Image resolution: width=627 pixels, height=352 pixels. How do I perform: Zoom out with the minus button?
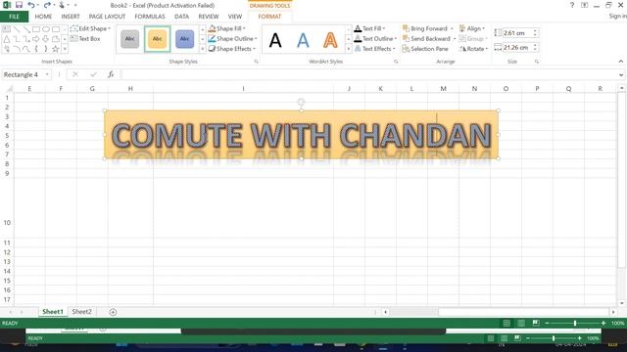click(x=547, y=324)
